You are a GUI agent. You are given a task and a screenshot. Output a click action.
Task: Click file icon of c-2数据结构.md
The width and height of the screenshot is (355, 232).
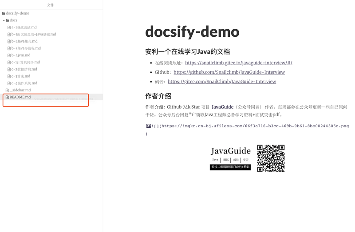click(9, 70)
